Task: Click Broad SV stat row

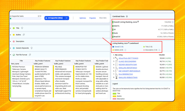Action: pyautogui.click(x=143, y=37)
